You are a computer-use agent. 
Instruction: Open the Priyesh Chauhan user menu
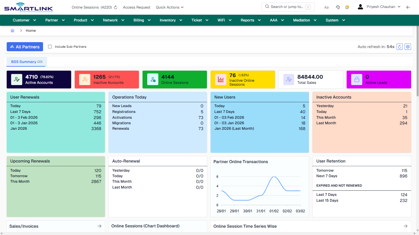380,7
